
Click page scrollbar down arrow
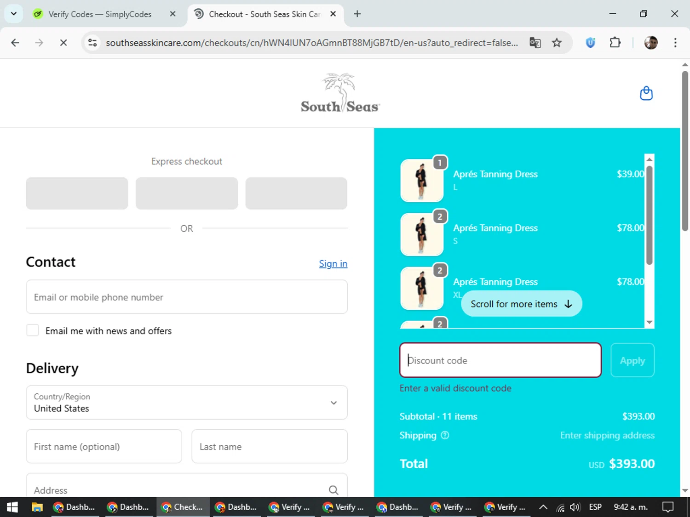point(685,491)
